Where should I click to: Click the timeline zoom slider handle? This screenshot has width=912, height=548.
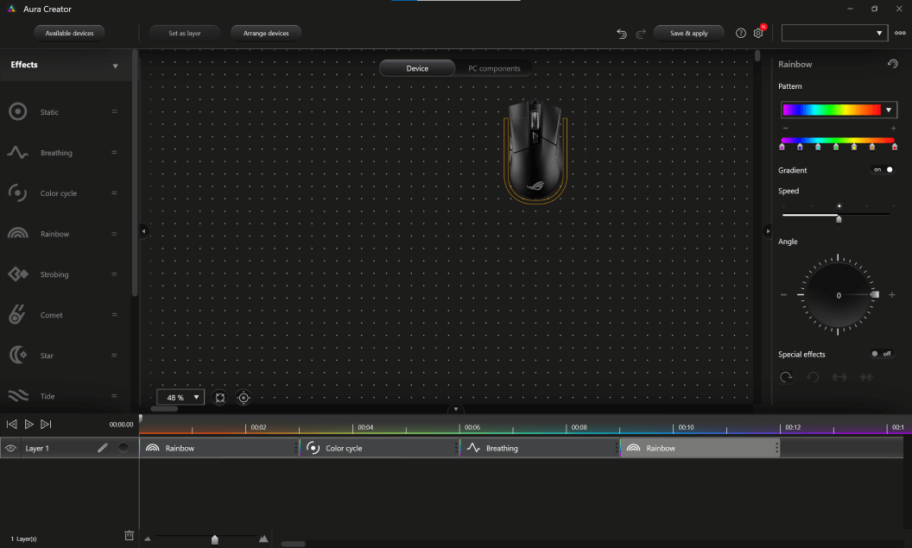pos(215,540)
